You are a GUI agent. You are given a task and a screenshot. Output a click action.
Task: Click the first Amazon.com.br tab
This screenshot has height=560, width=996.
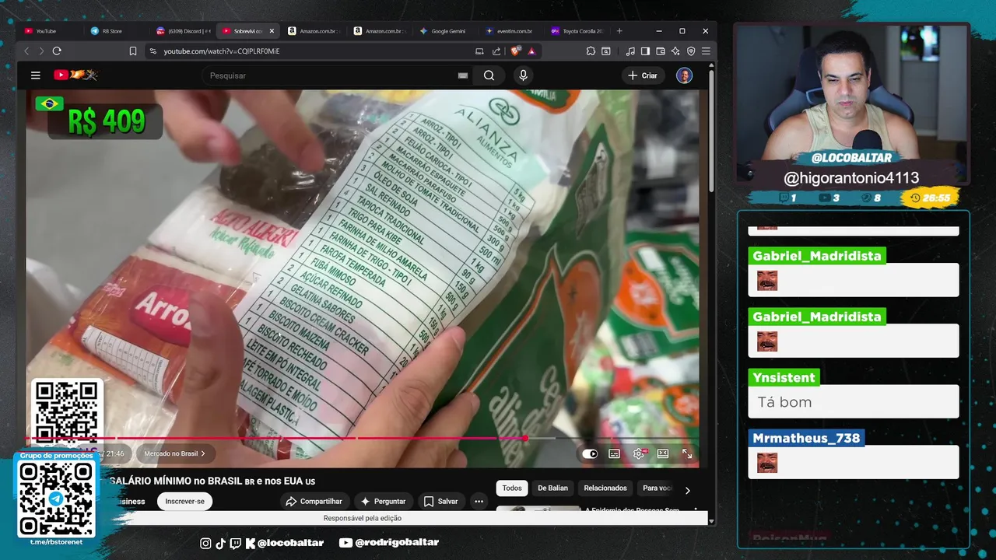click(314, 31)
